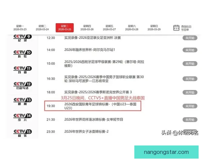Select the CCTV 12 society and law logo

tap(23, 86)
